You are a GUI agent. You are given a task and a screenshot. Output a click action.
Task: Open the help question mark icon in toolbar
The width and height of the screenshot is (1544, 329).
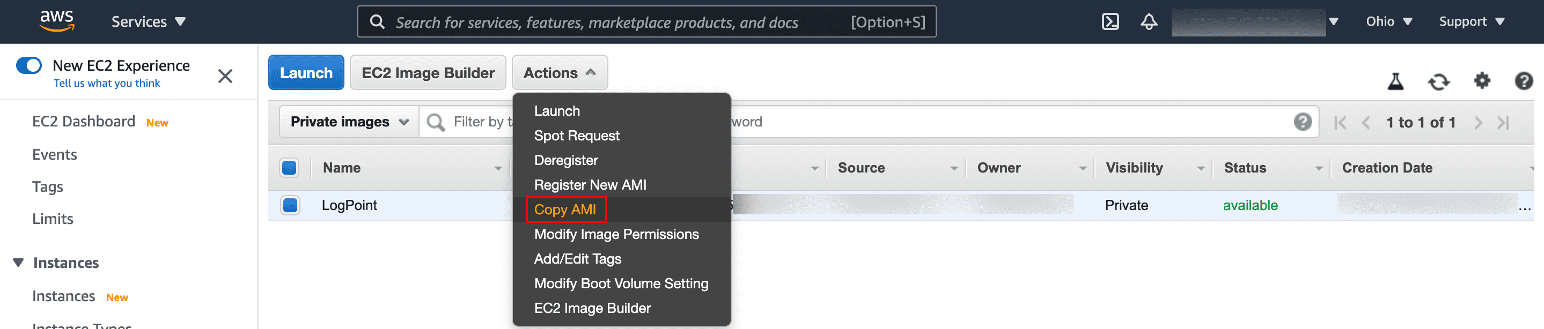click(1524, 80)
